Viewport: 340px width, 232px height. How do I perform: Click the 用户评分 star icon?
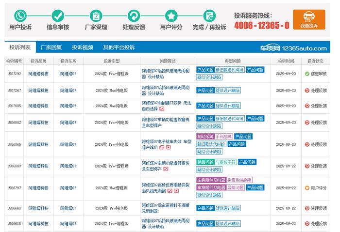pos(171,15)
